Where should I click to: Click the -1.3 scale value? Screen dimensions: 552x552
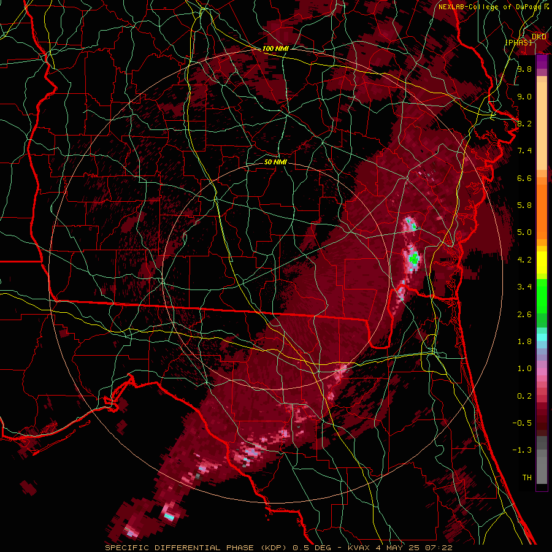(522, 450)
